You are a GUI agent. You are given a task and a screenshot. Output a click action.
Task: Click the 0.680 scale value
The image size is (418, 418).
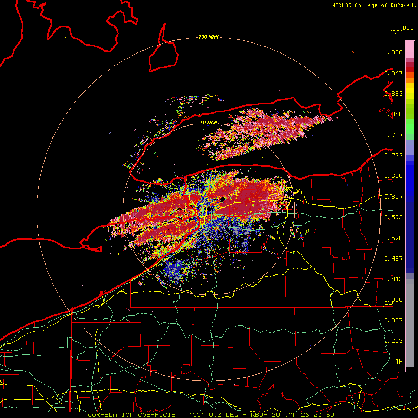pos(393,176)
